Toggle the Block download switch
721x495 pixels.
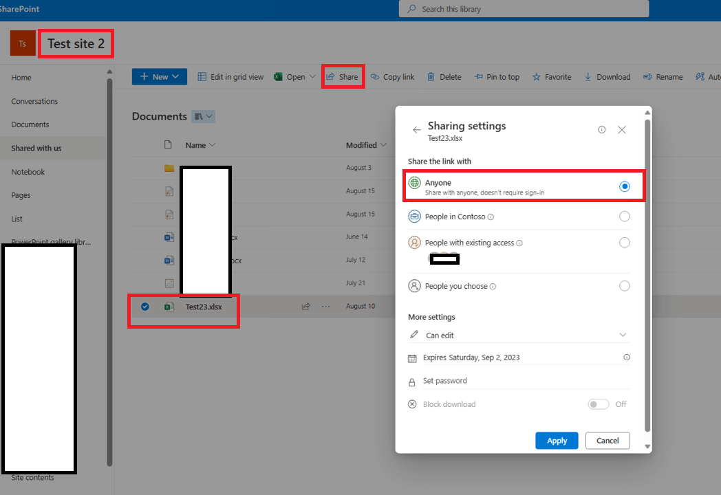599,404
